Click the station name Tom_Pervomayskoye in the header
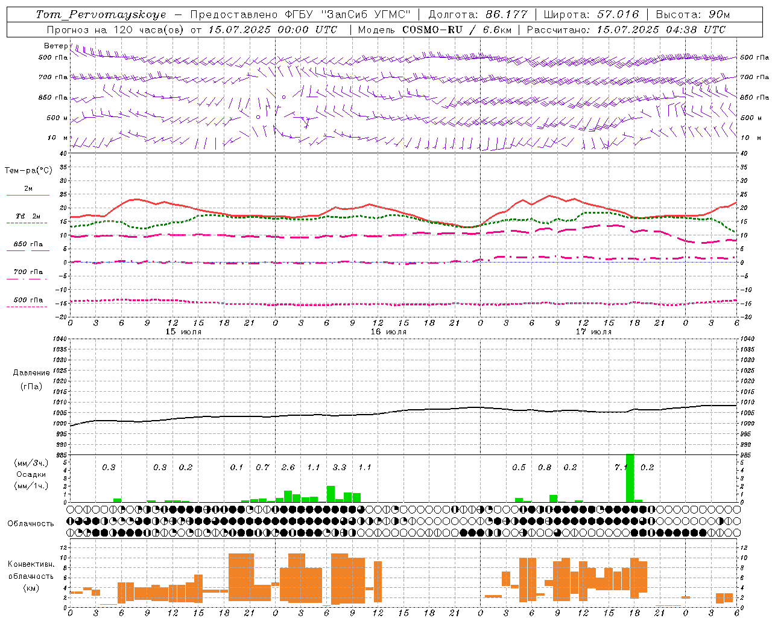 click(x=101, y=14)
